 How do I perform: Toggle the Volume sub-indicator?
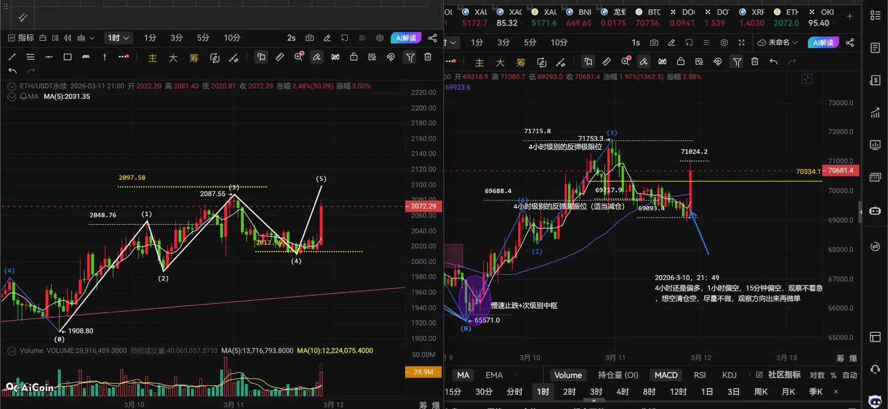568,375
